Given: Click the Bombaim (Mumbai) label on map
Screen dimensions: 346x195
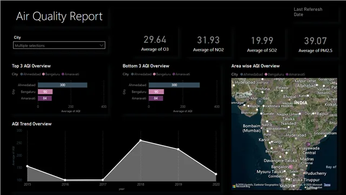Looking at the screenshot, I should [x=251, y=128].
